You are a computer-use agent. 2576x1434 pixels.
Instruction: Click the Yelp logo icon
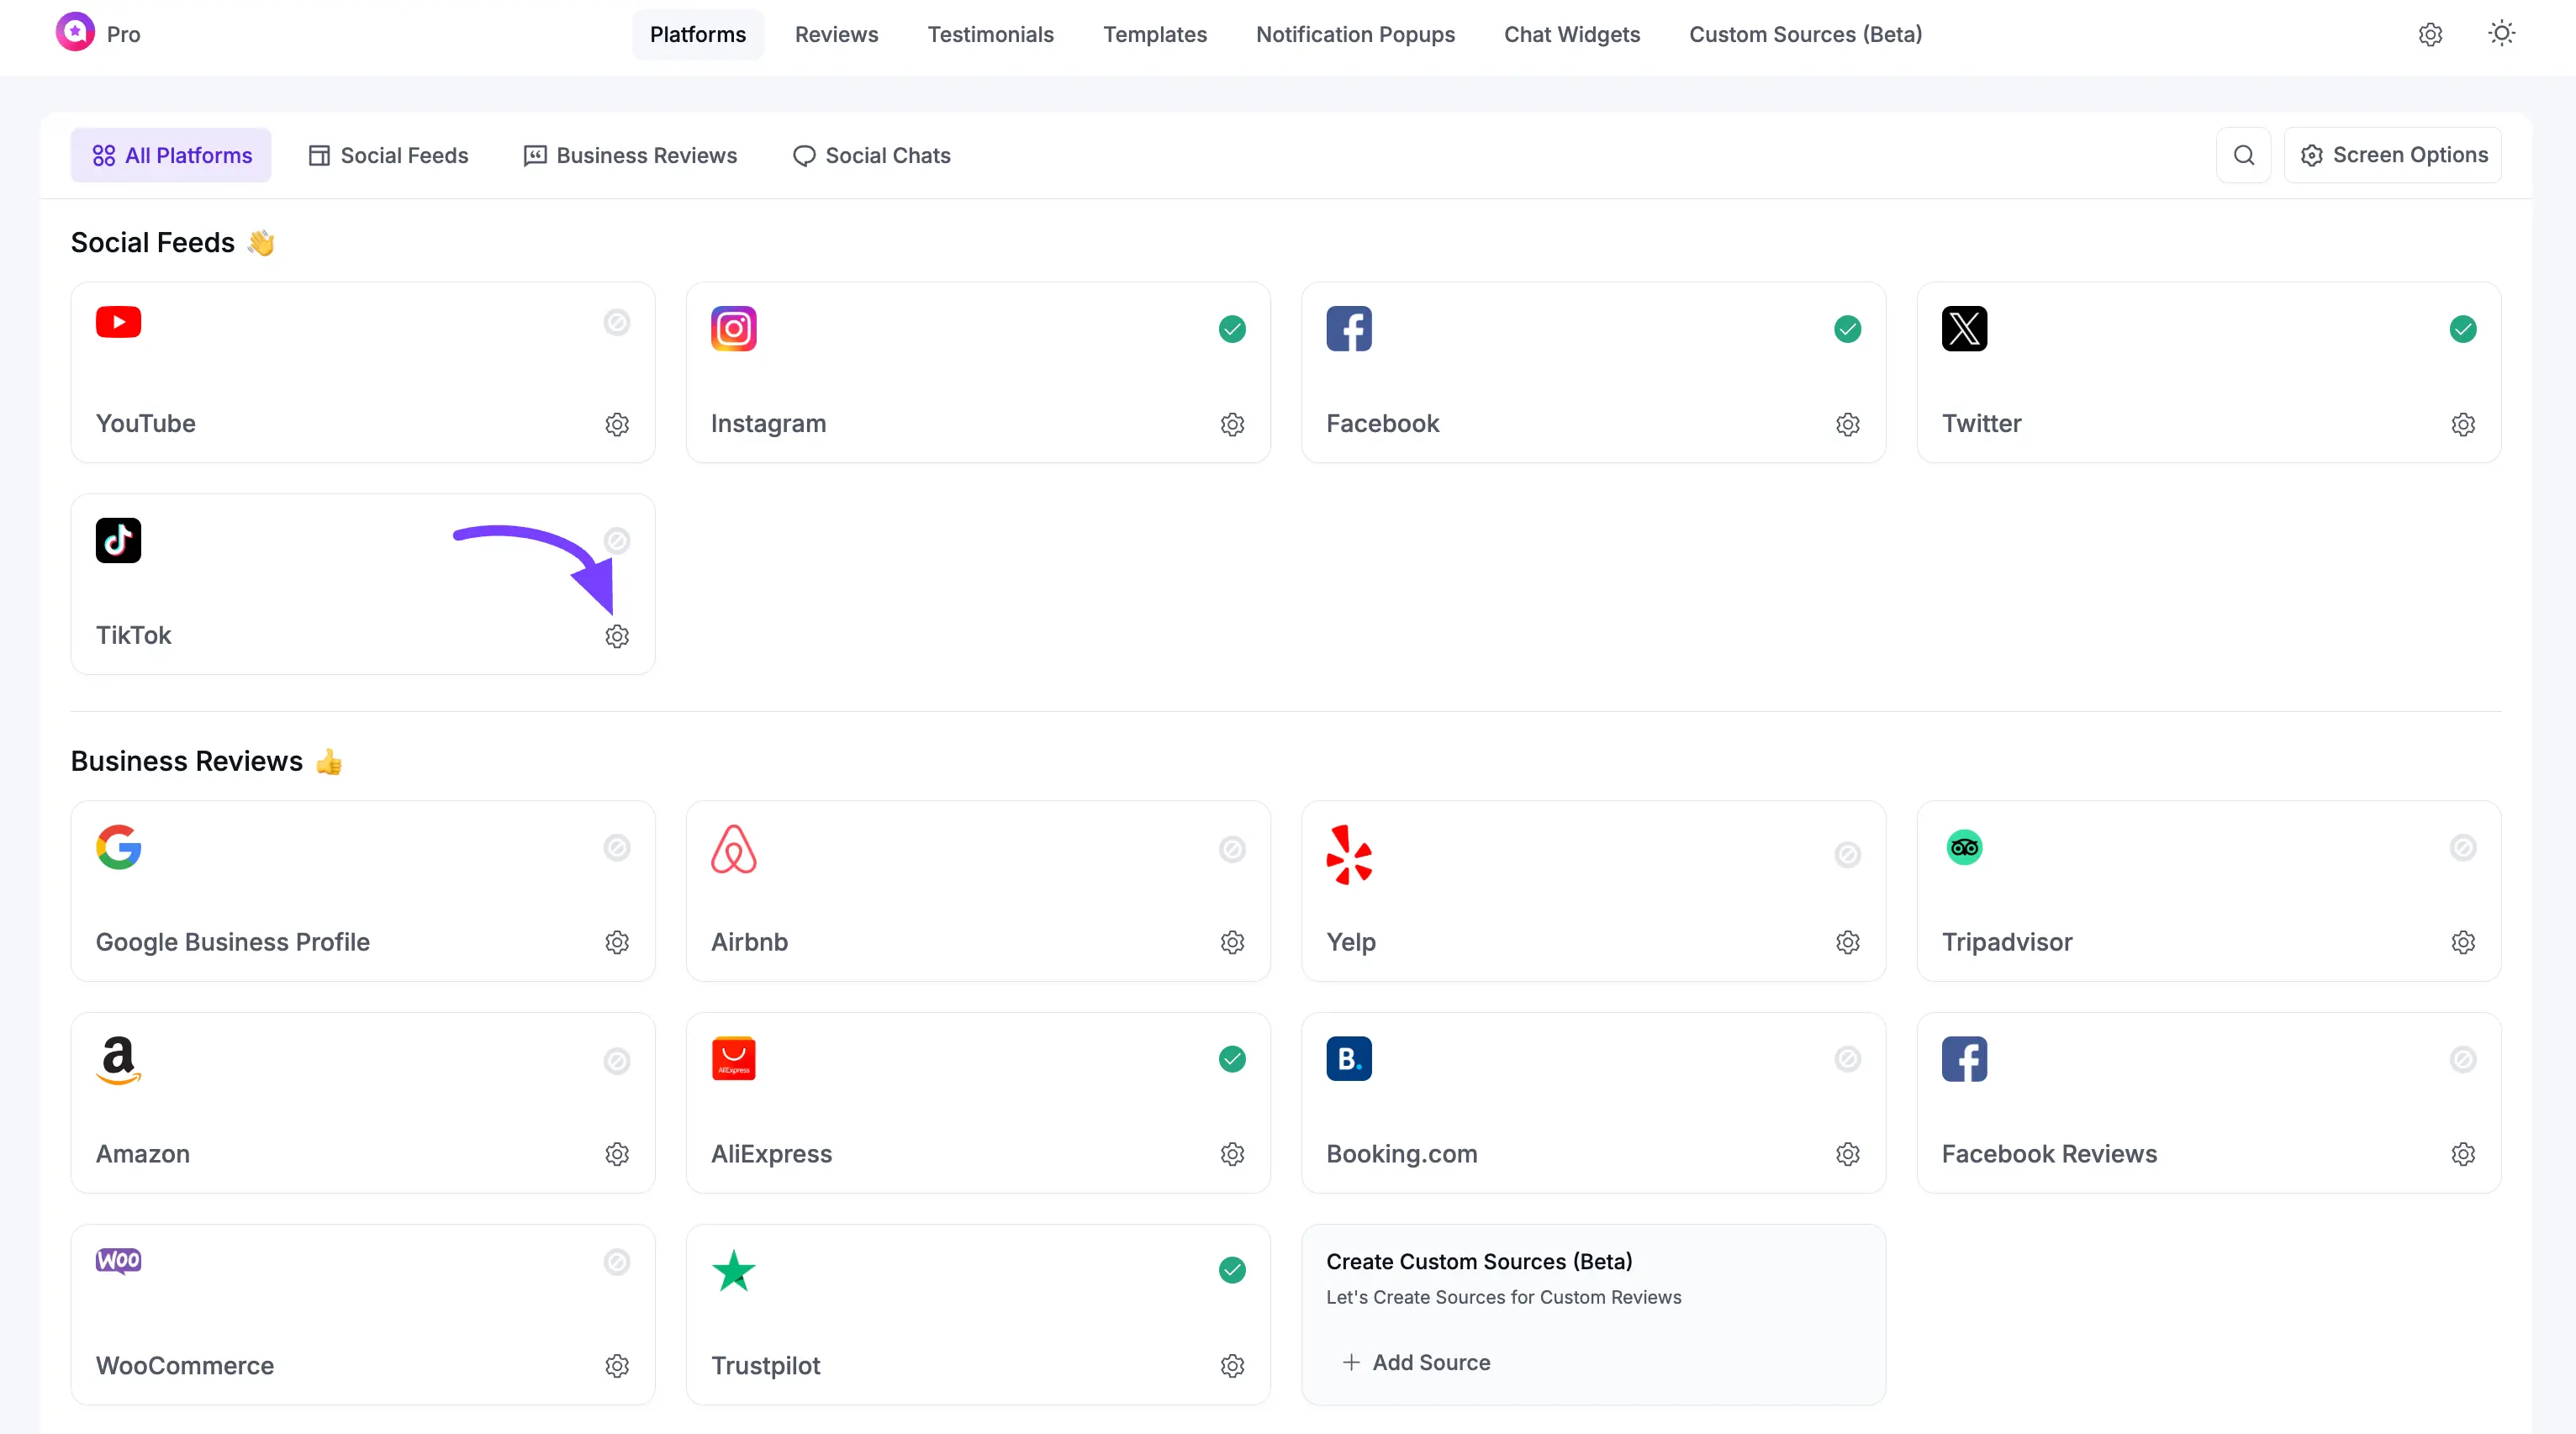click(x=1349, y=855)
